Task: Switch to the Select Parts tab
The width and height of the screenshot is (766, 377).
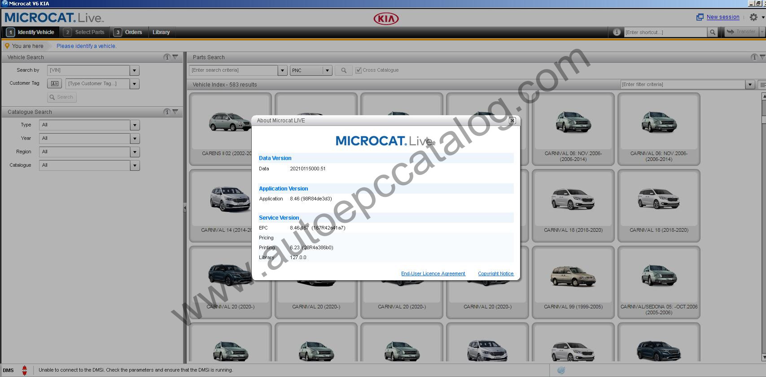Action: click(x=85, y=32)
